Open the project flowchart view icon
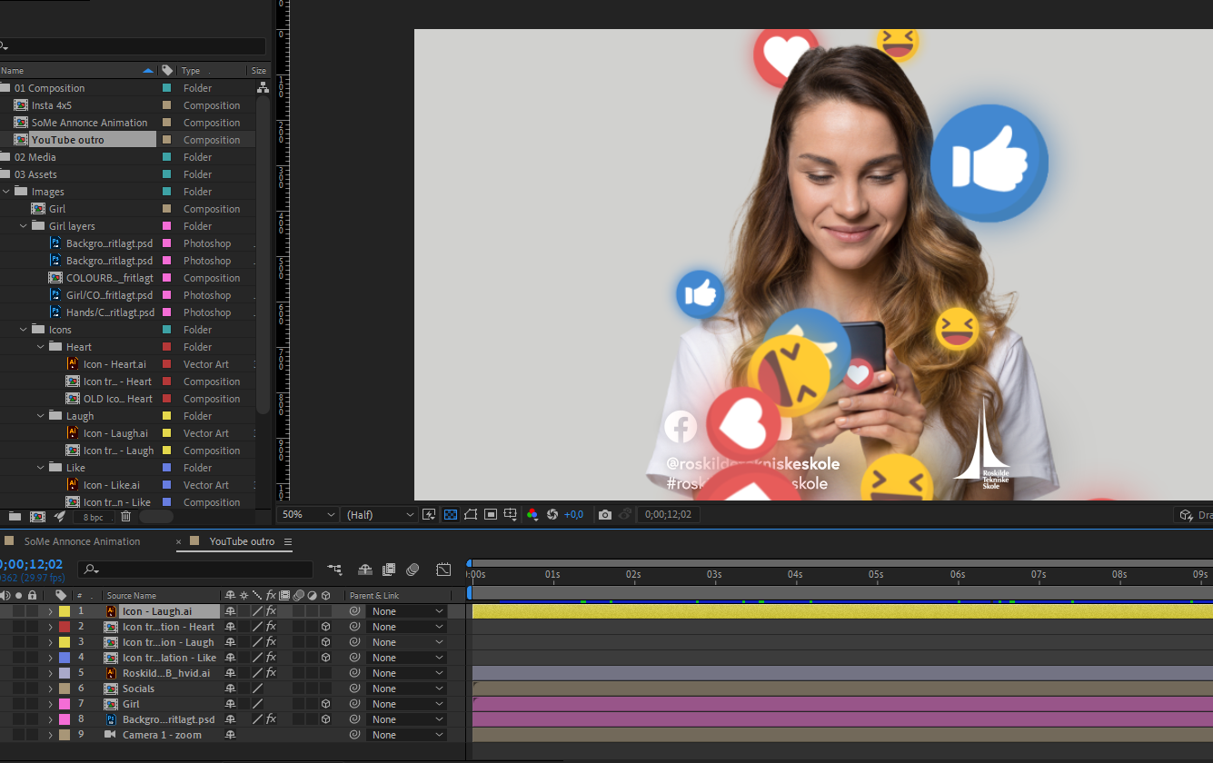The height and width of the screenshot is (763, 1213). coord(263,88)
